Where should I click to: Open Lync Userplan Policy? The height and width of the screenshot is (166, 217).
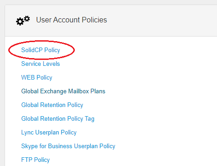(x=49, y=133)
